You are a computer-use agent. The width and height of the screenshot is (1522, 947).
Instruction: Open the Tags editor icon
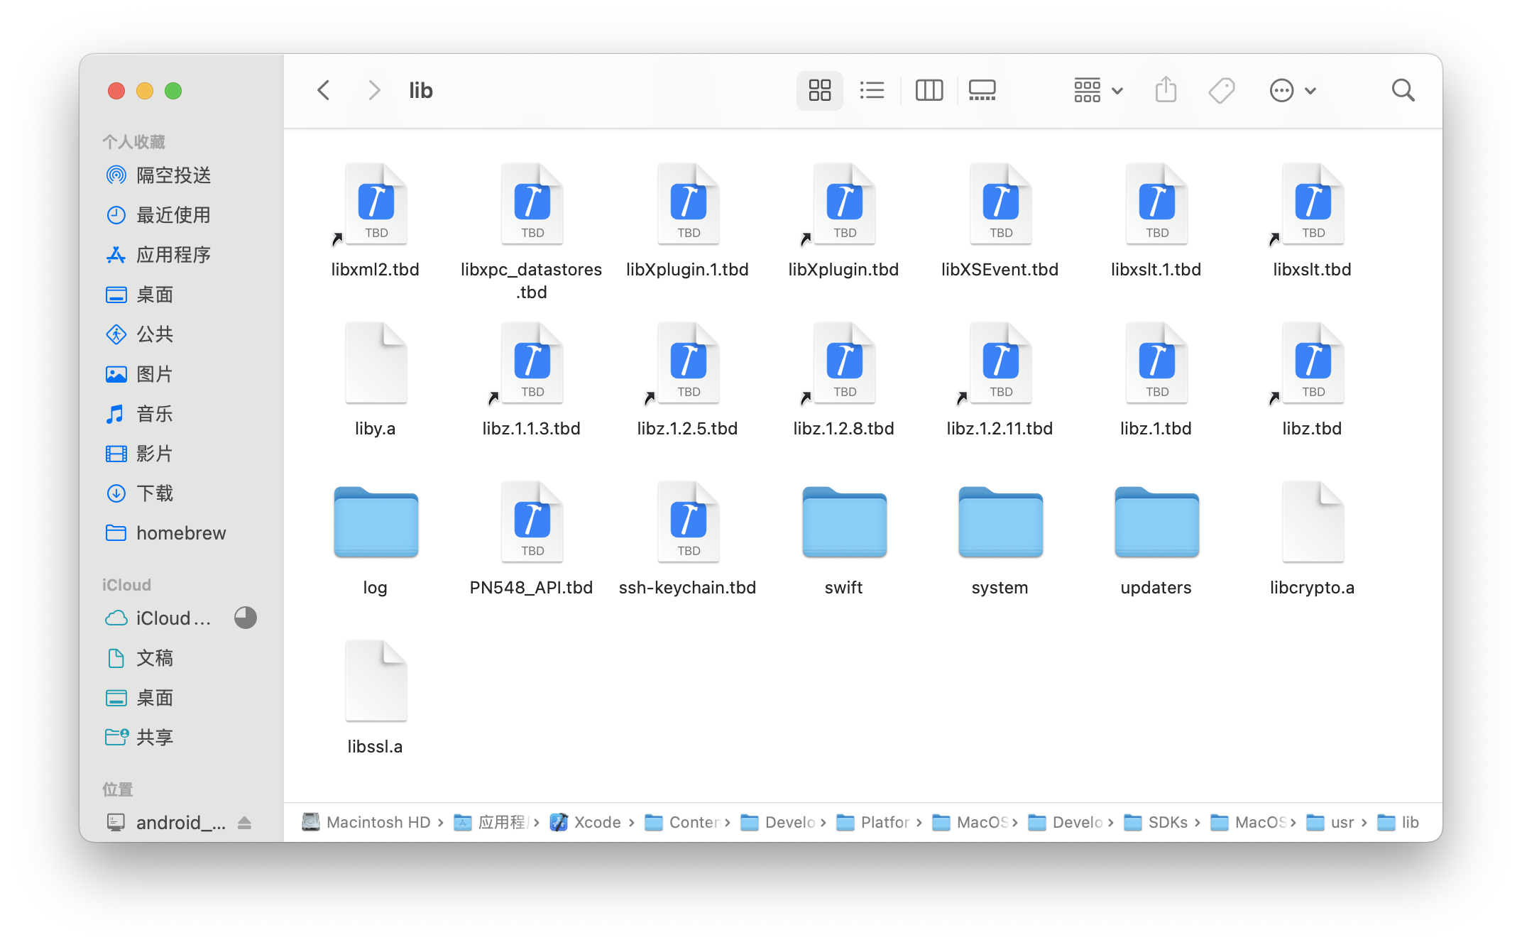pyautogui.click(x=1222, y=90)
